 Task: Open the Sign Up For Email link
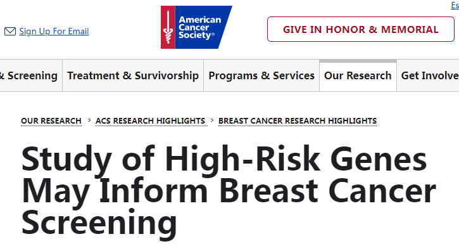click(x=54, y=31)
